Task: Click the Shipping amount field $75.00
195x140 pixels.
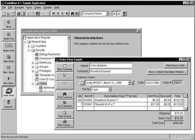Action: pos(177,113)
